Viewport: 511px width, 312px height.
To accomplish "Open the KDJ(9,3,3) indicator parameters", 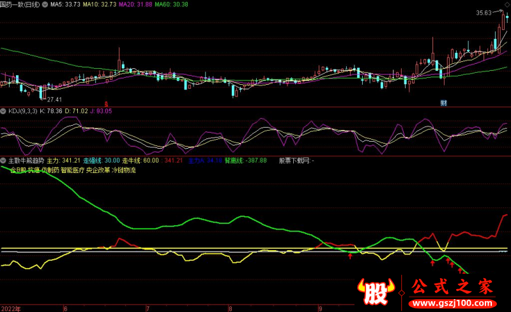I will click(22, 110).
